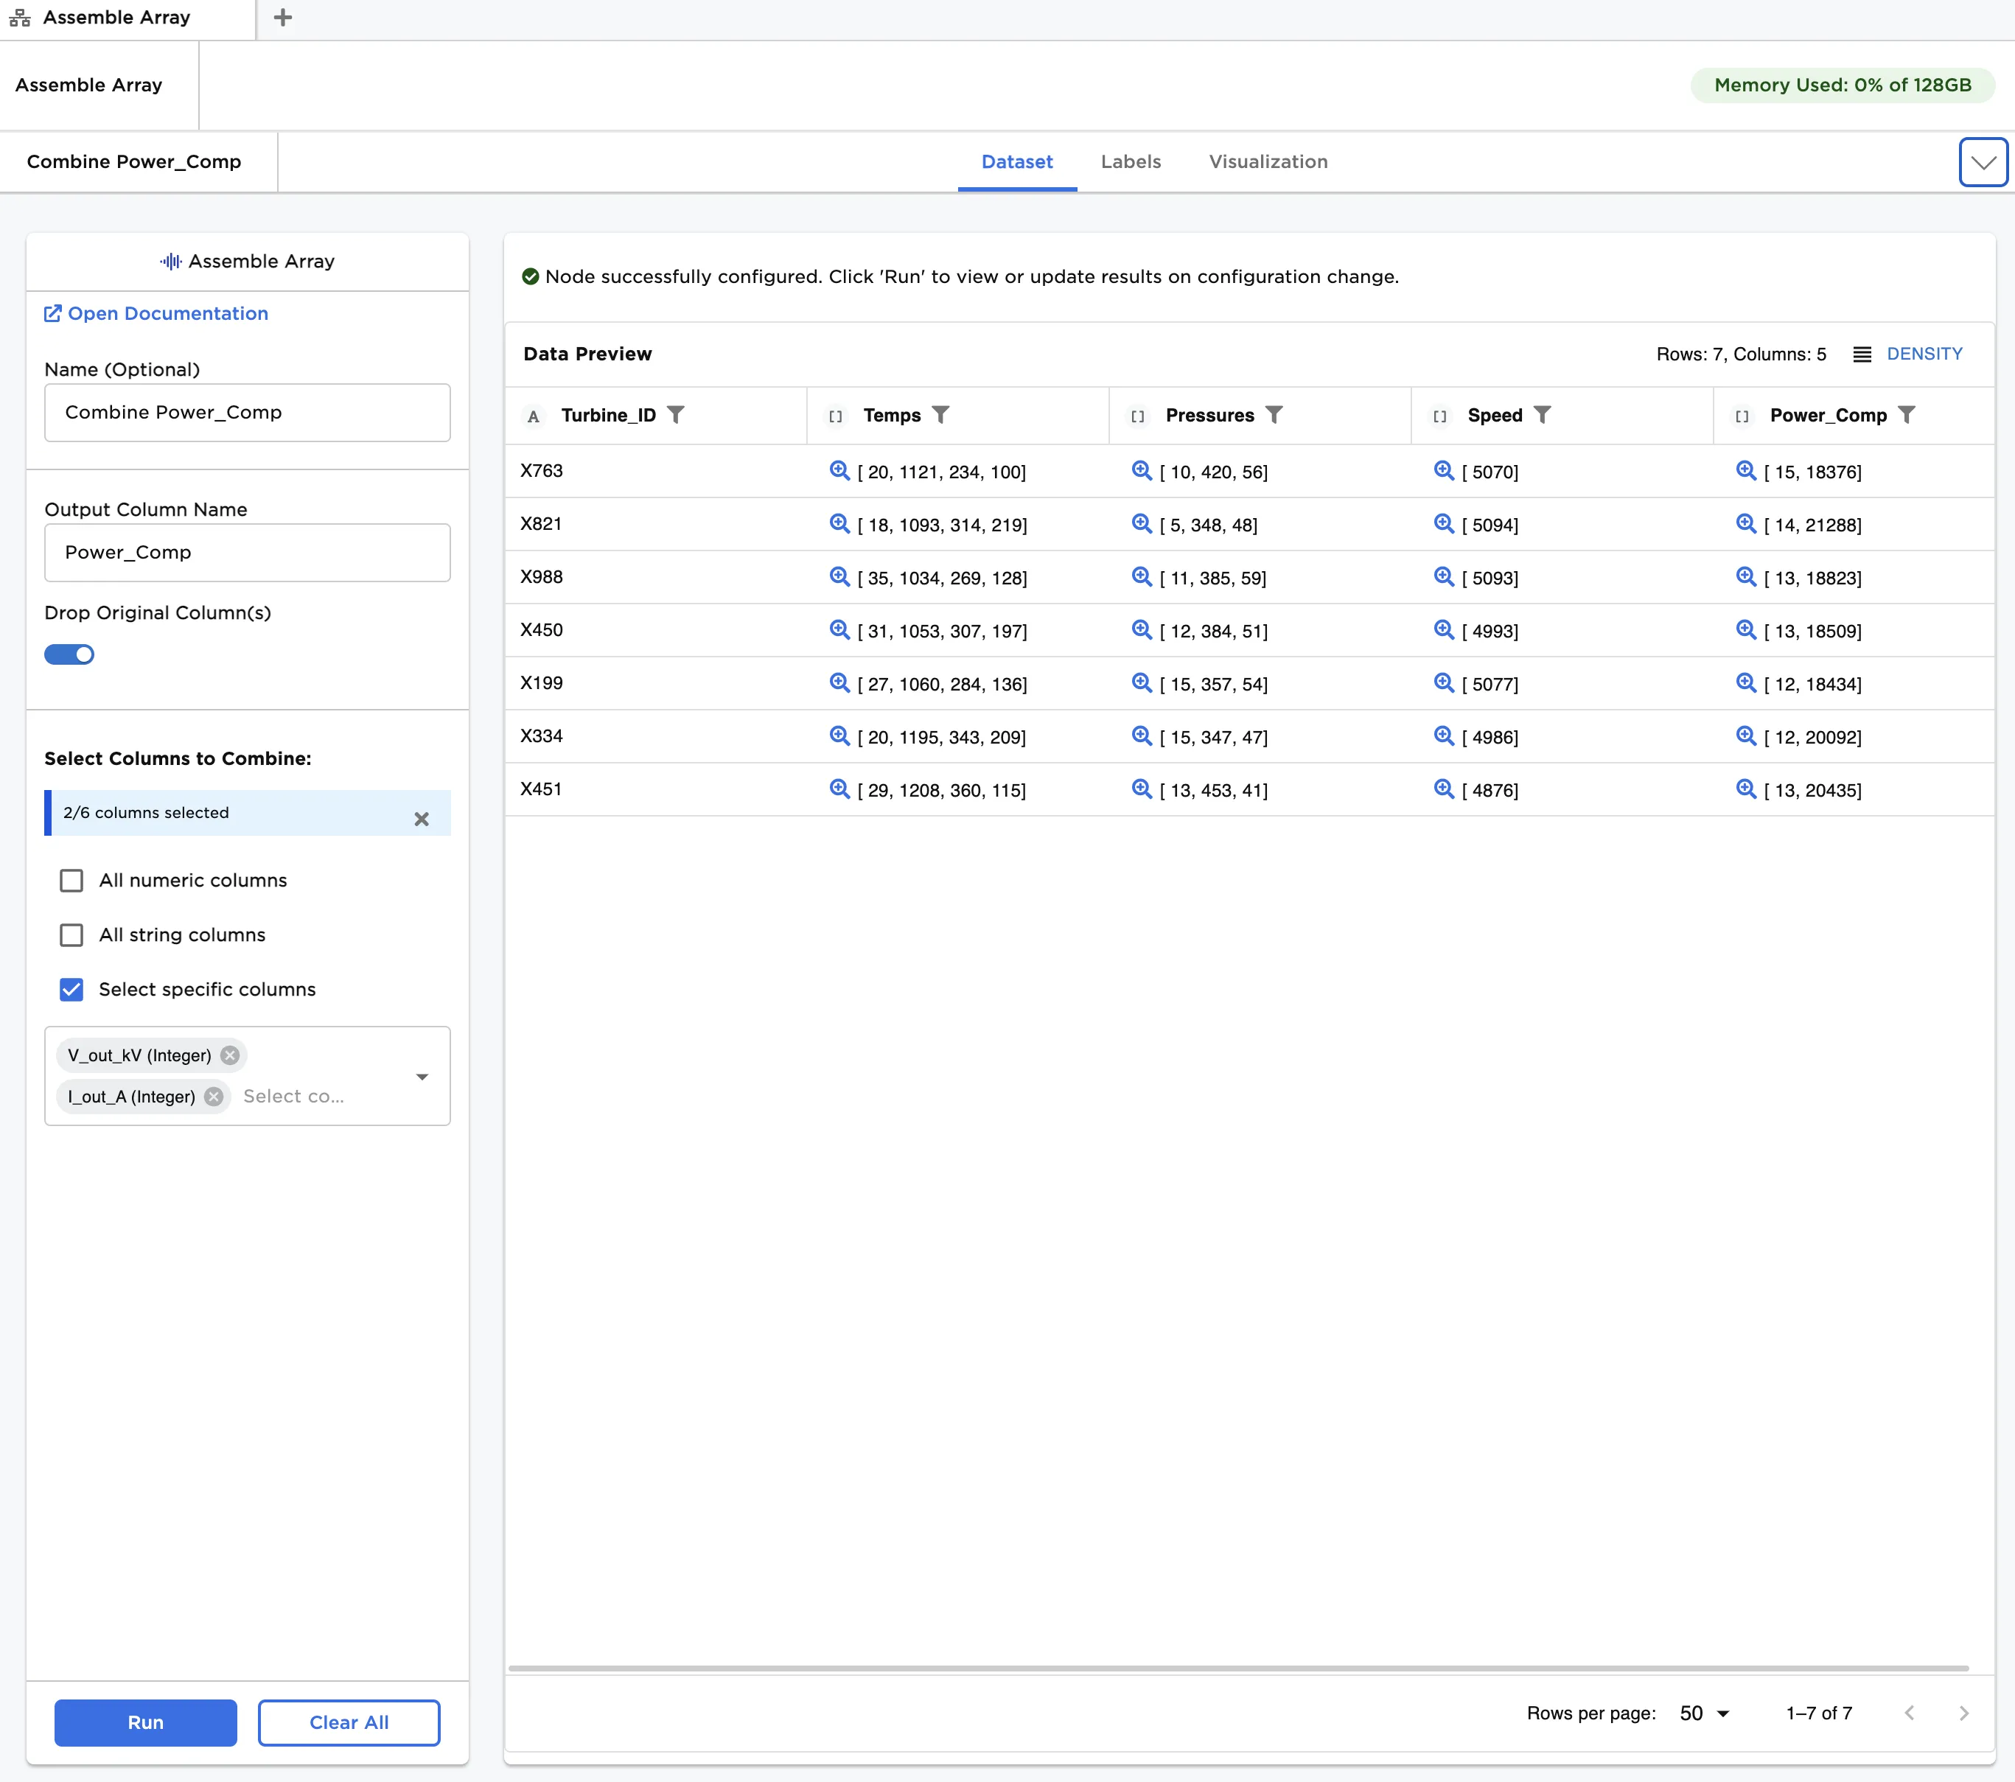Screen dimensions: 2015x1782
Task: Toggle Drop Original Column(s) switch
Action: click(x=69, y=654)
